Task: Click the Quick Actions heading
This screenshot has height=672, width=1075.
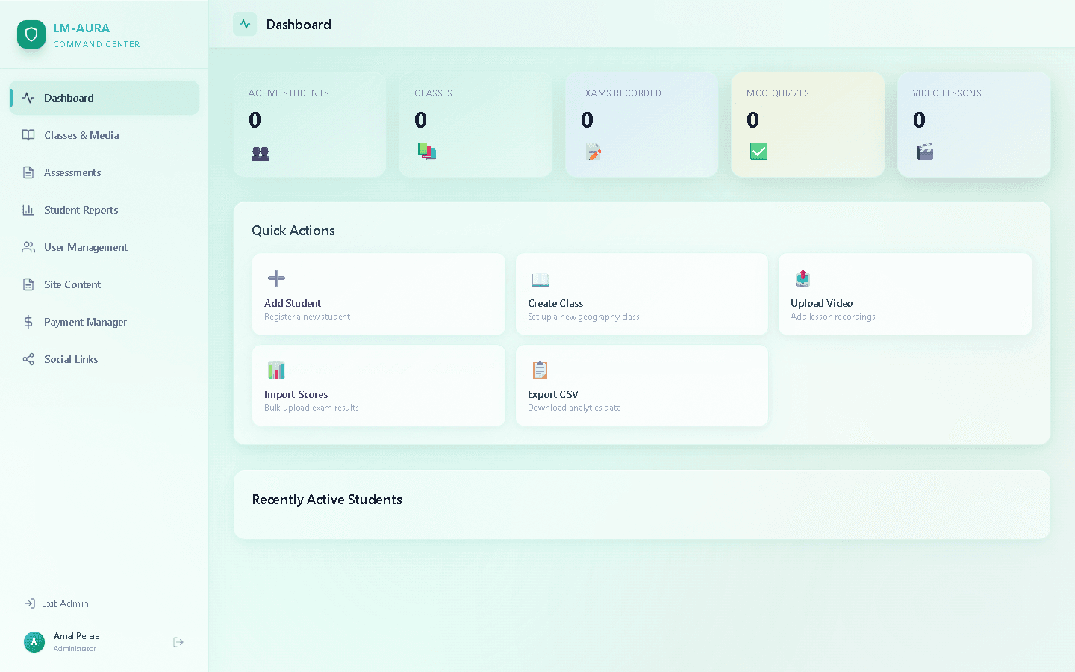Action: pos(293,231)
